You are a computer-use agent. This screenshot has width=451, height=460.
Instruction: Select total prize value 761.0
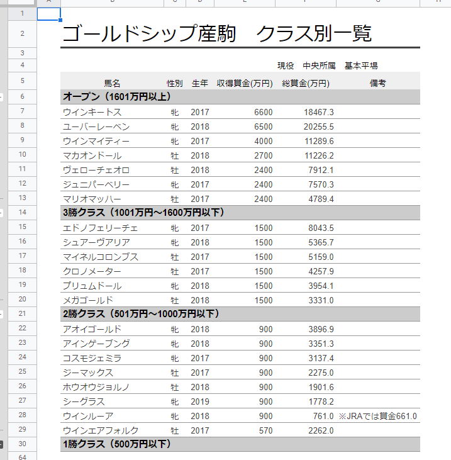pos(323,416)
